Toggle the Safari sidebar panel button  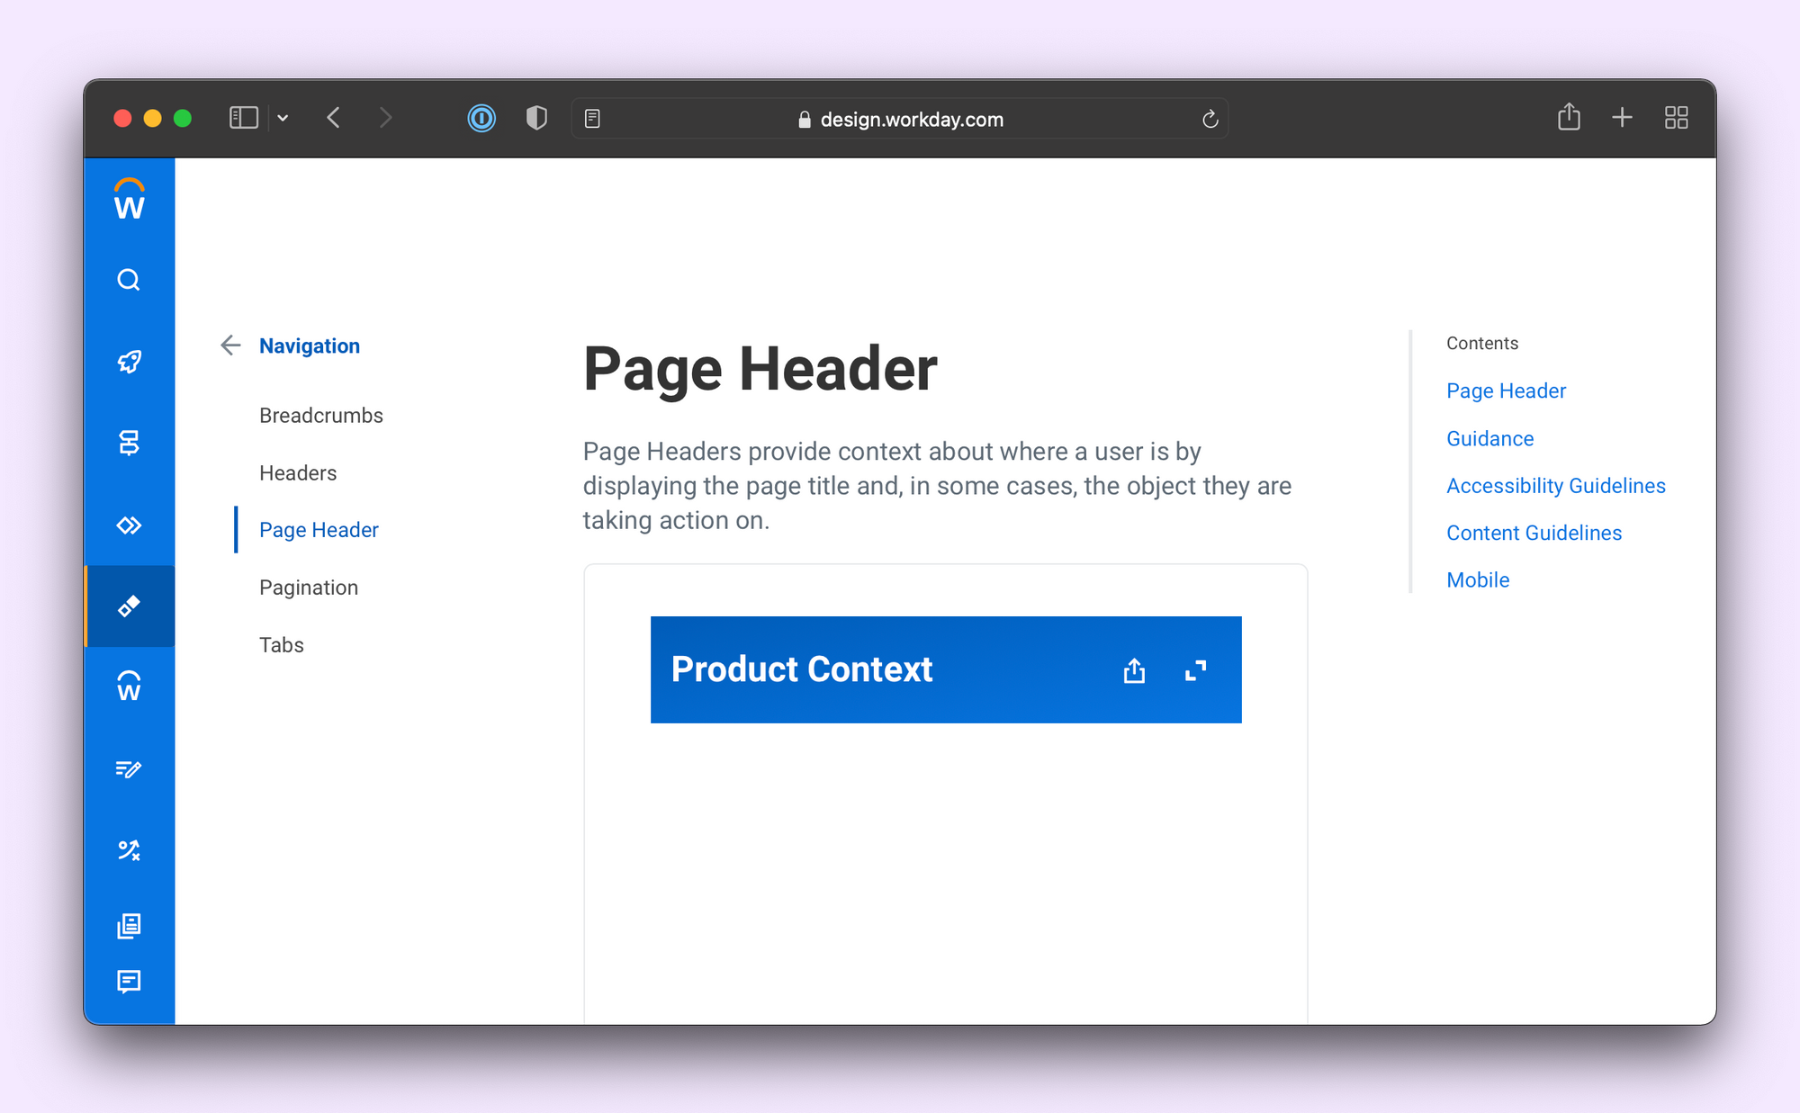tap(243, 118)
